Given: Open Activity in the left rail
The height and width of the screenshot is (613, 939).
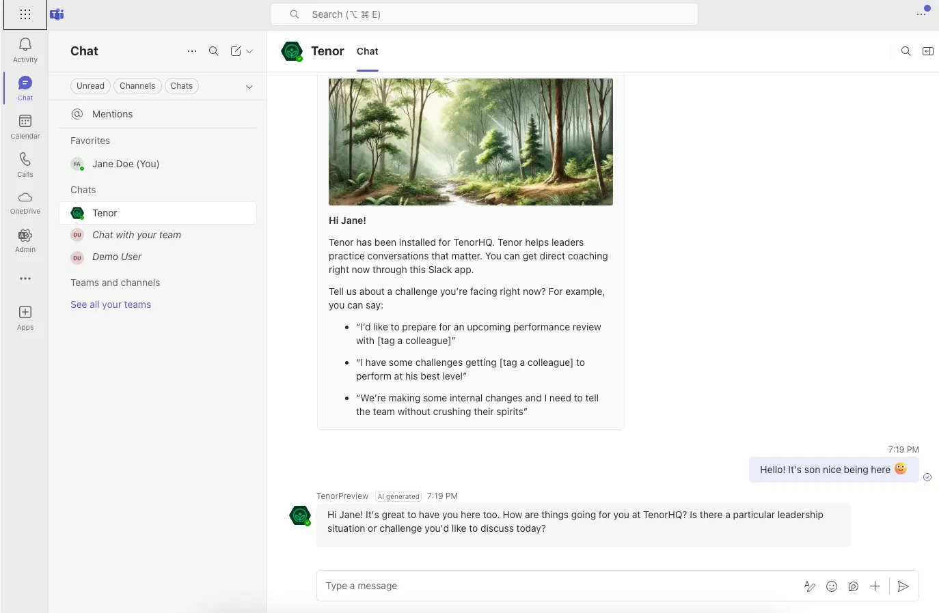Looking at the screenshot, I should coord(25,51).
